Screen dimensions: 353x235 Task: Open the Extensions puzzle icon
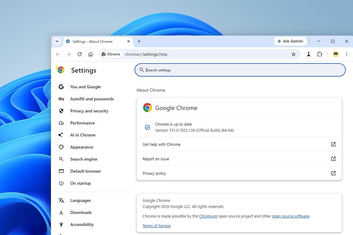click(320, 54)
